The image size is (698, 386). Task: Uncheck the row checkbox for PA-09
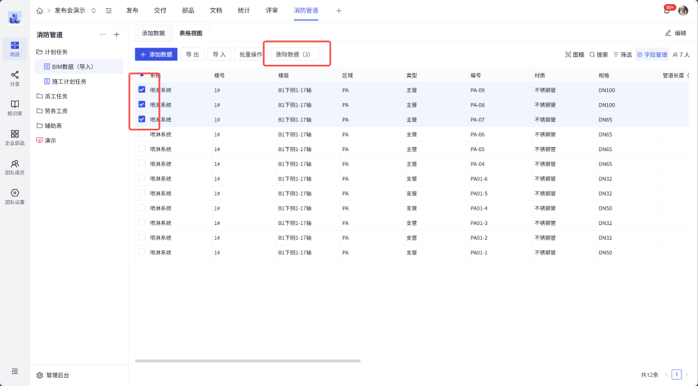142,90
